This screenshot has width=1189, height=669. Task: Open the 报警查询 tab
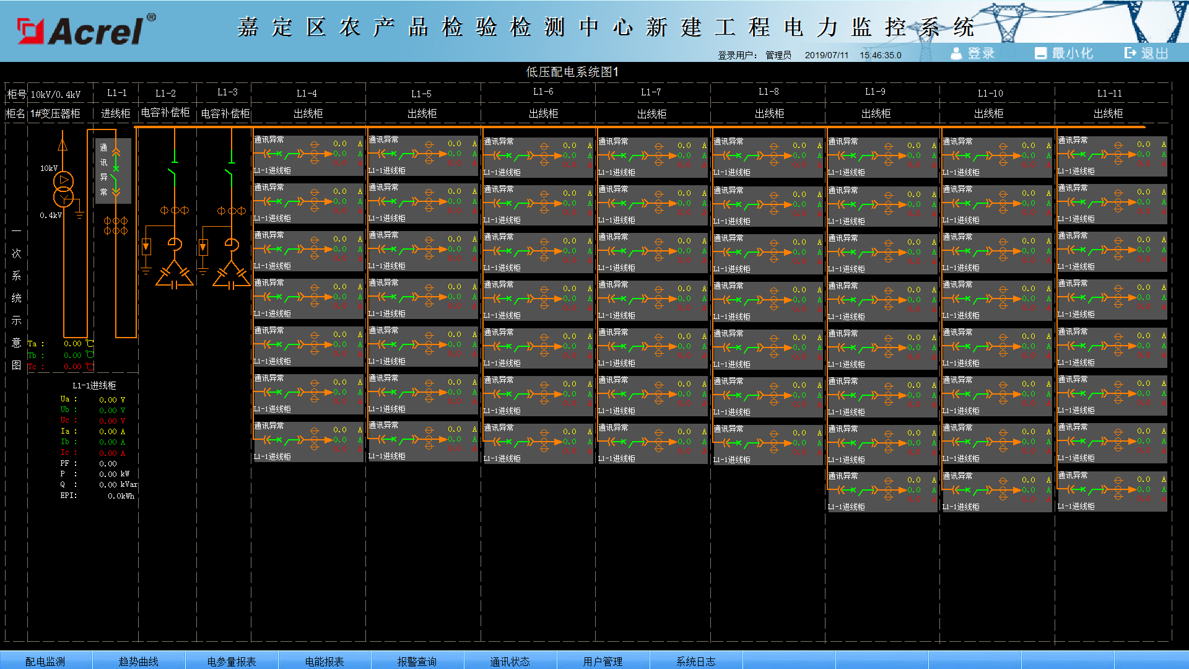tap(417, 661)
